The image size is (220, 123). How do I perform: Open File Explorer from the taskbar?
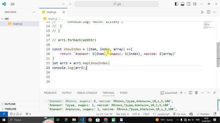[74, 120]
